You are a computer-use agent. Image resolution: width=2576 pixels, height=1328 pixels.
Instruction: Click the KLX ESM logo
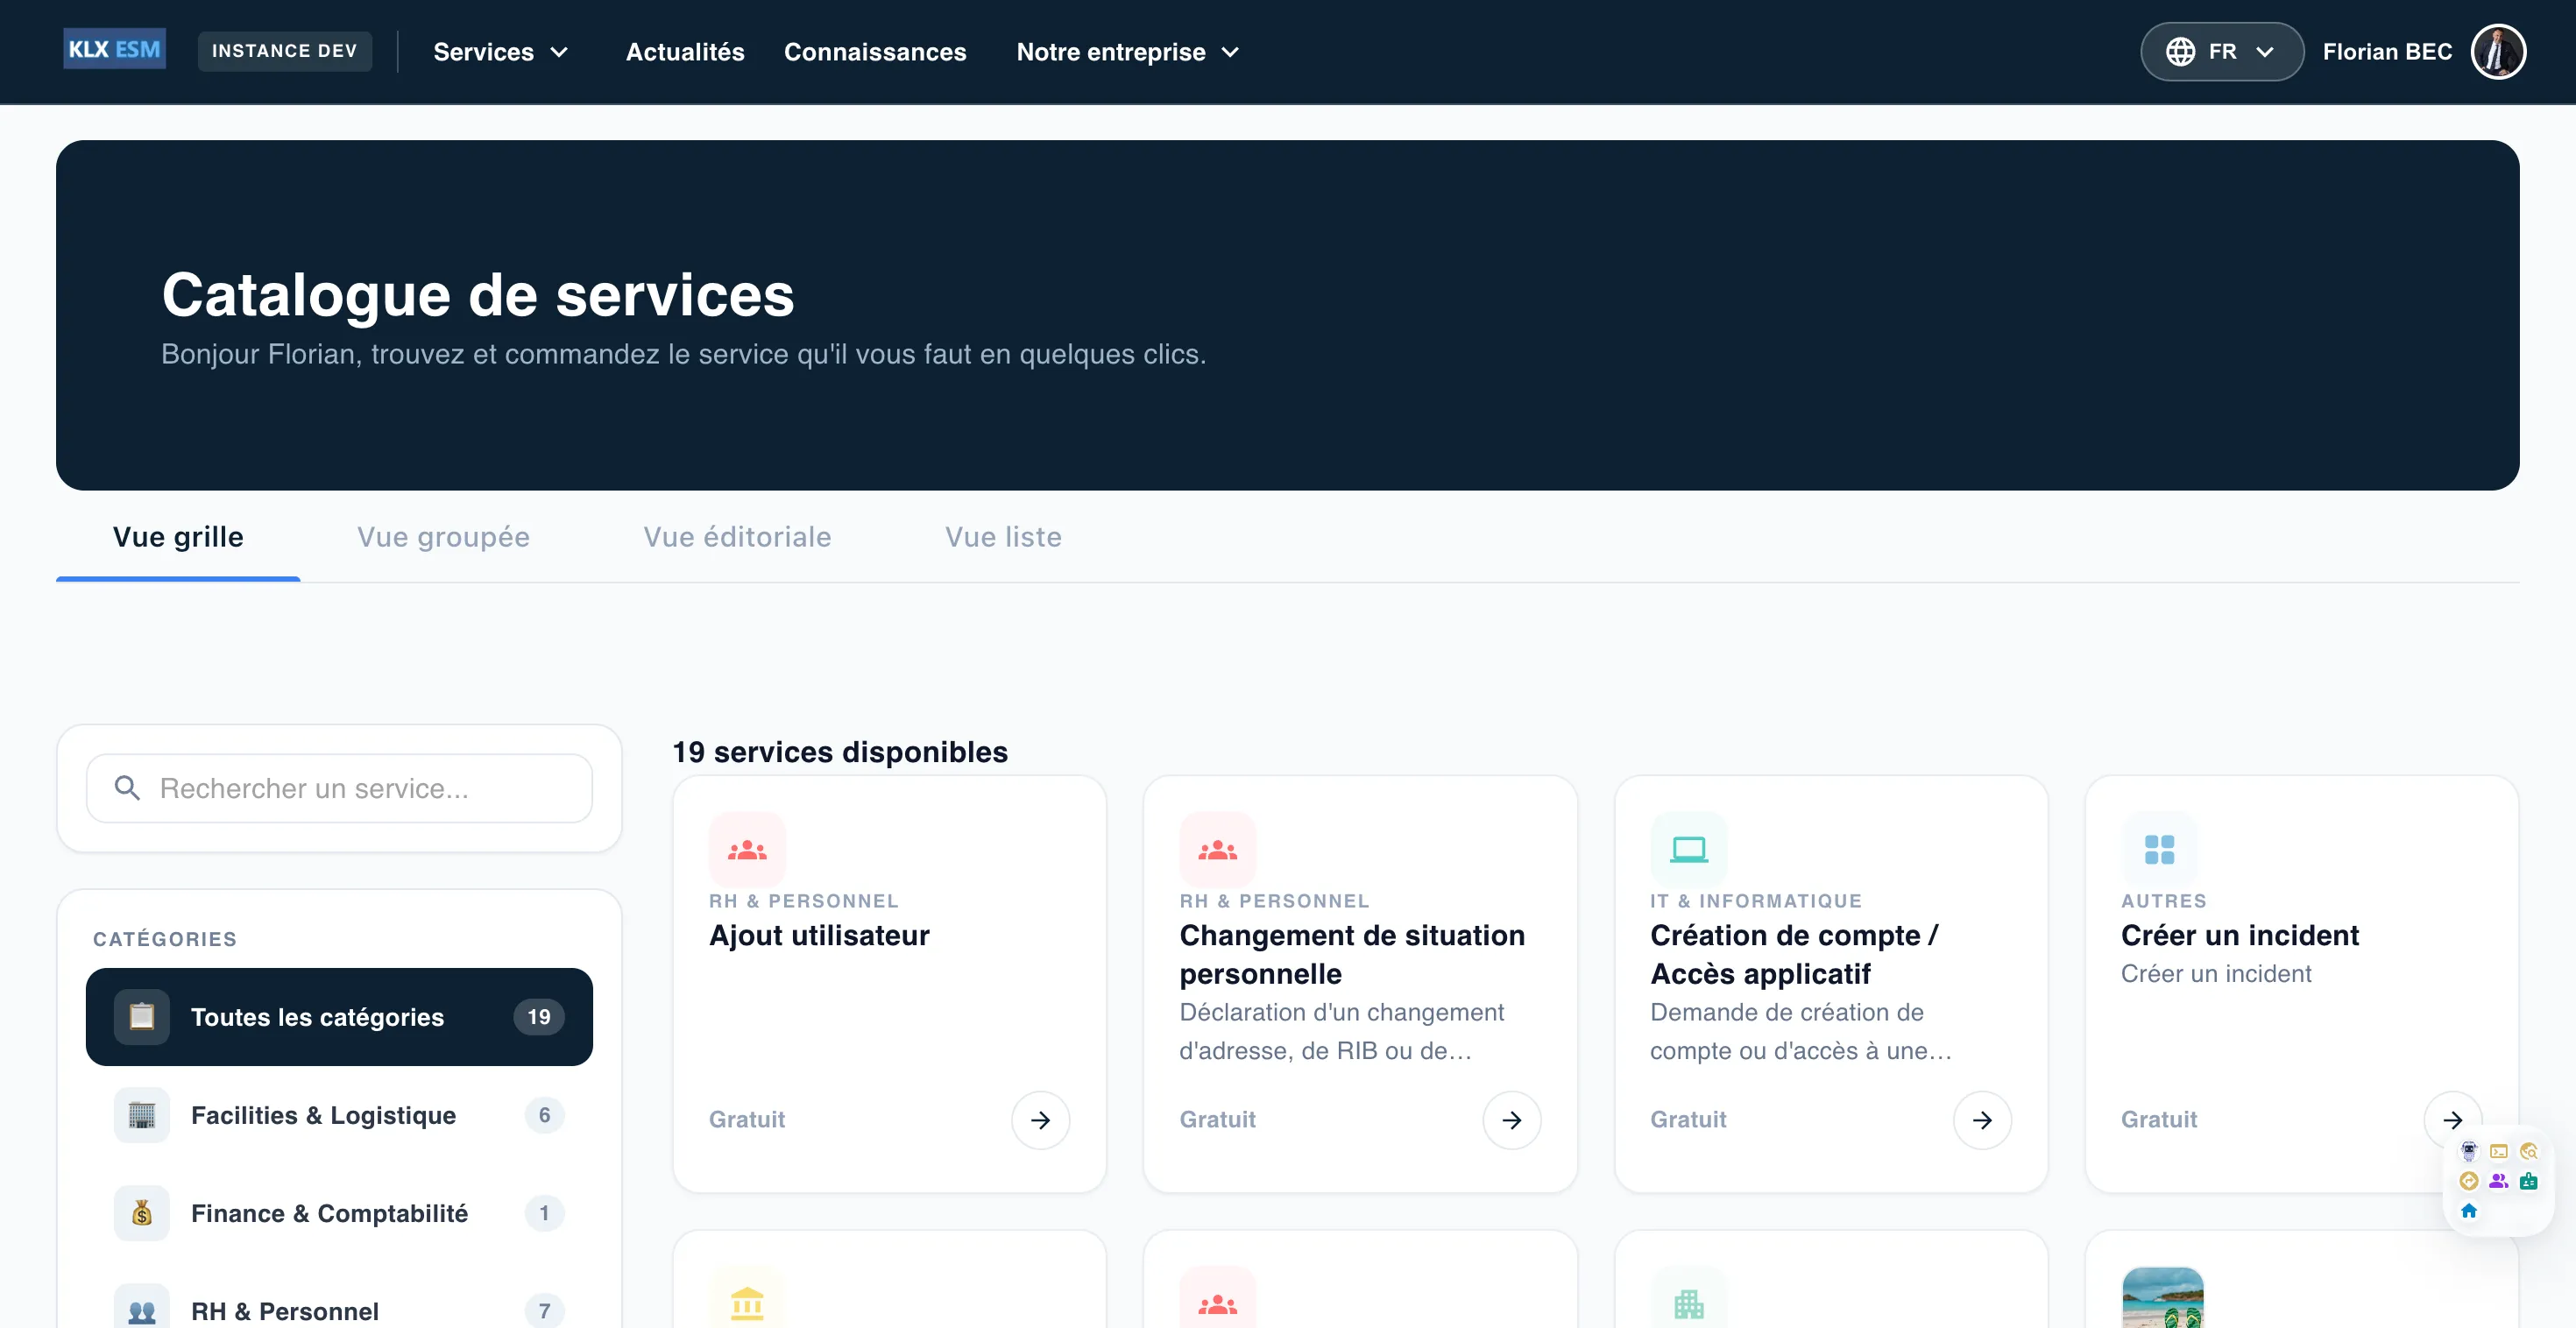(114, 50)
